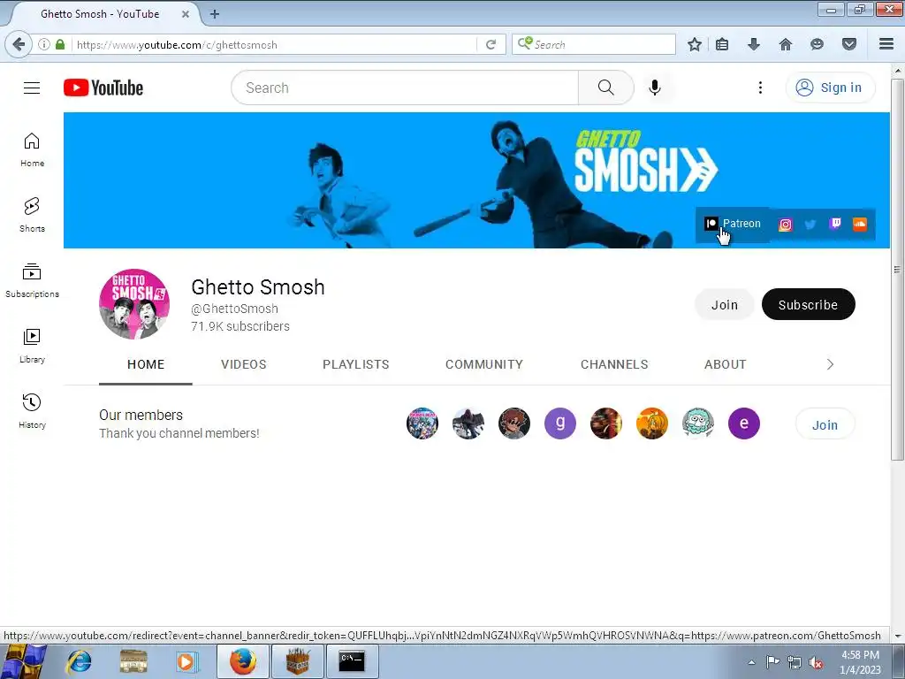Close the Ghetto Smosh tab
905x679 pixels.
pos(186,14)
